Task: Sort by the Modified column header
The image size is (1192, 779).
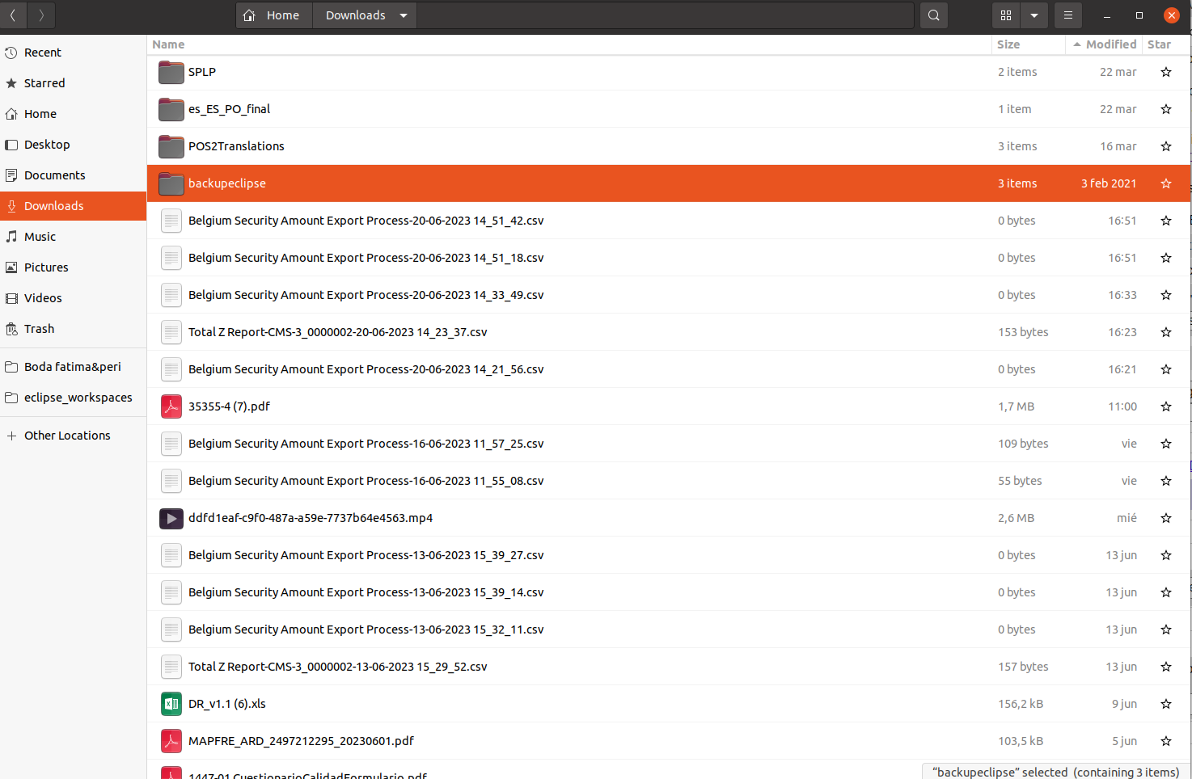Action: click(1110, 44)
